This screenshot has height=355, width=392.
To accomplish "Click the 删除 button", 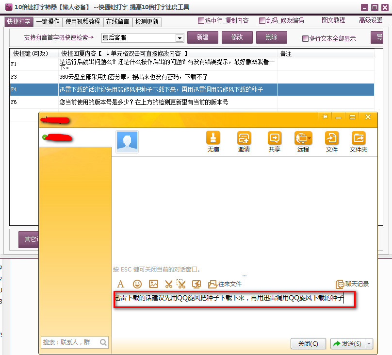I will pyautogui.click(x=272, y=37).
